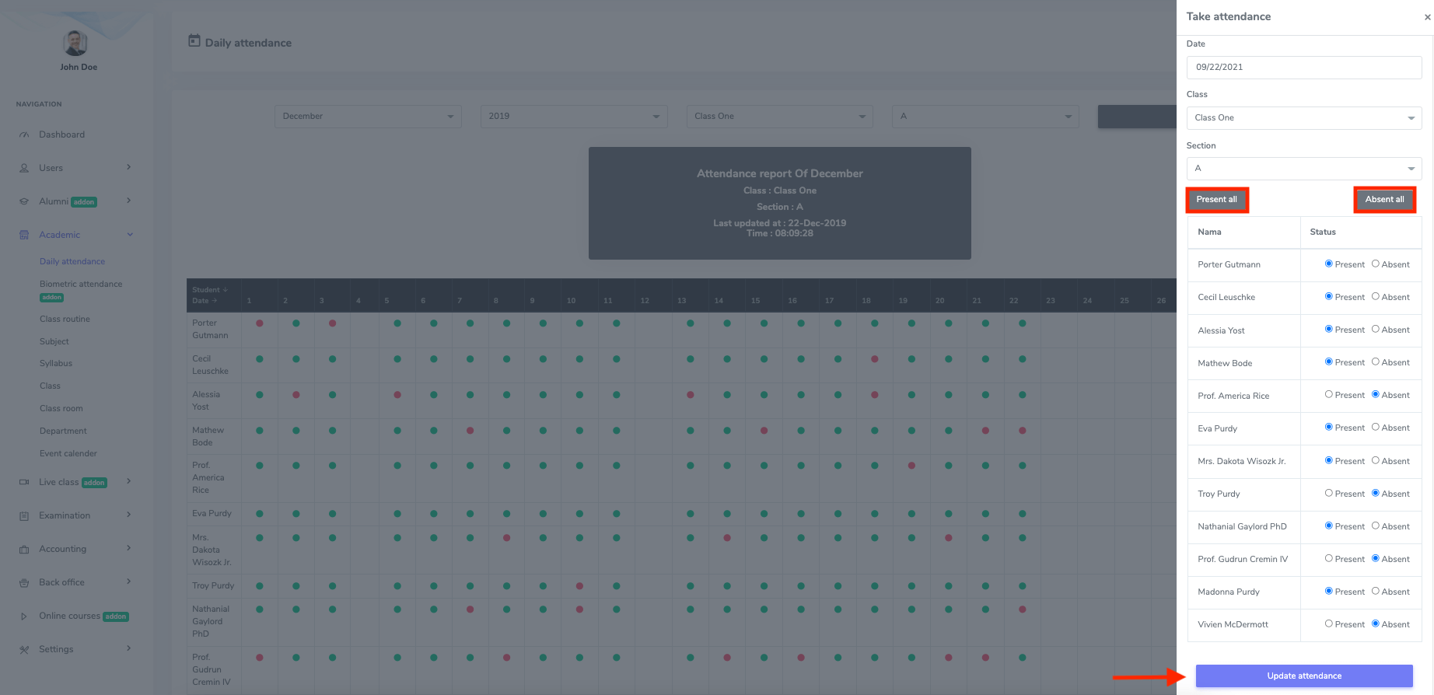Click the Examination clipboard icon
The width and height of the screenshot is (1434, 695).
pyautogui.click(x=24, y=515)
